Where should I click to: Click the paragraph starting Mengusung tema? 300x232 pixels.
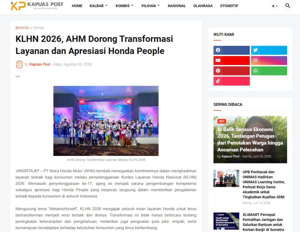pos(106,218)
